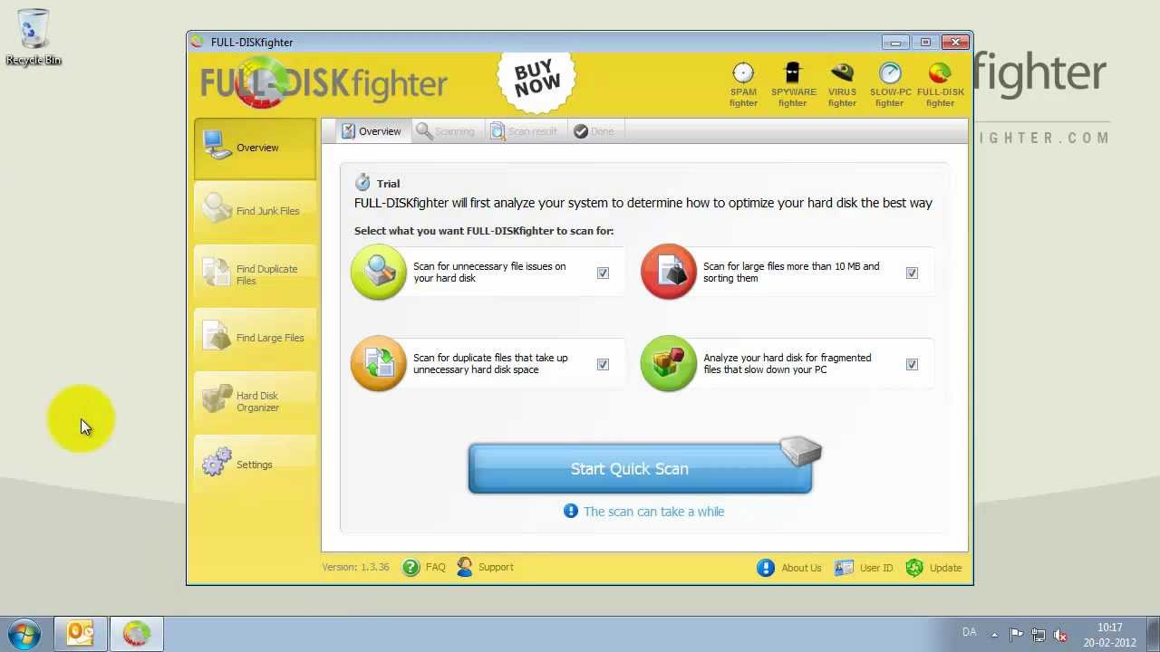The image size is (1160, 652).
Task: Click the version 1.3.36 text
Action: click(355, 567)
